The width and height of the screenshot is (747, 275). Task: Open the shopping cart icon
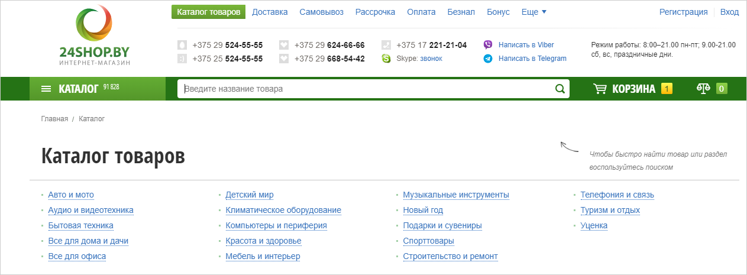point(600,89)
